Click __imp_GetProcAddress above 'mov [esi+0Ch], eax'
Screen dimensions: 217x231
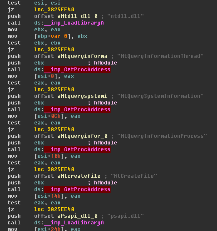click(x=77, y=109)
